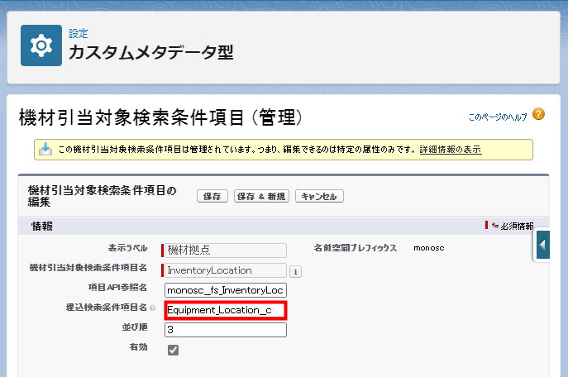
Task: Click the download icon in the yellow notice
Action: pyautogui.click(x=45, y=150)
